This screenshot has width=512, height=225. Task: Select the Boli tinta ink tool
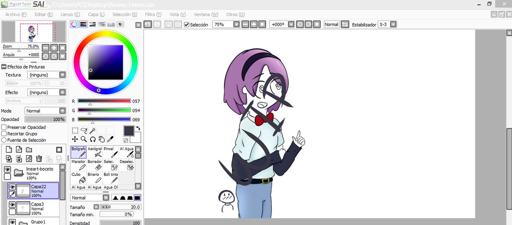click(111, 178)
